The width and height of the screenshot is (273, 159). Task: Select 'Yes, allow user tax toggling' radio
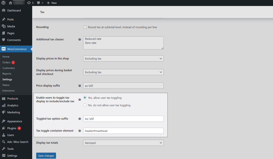pos(85,98)
